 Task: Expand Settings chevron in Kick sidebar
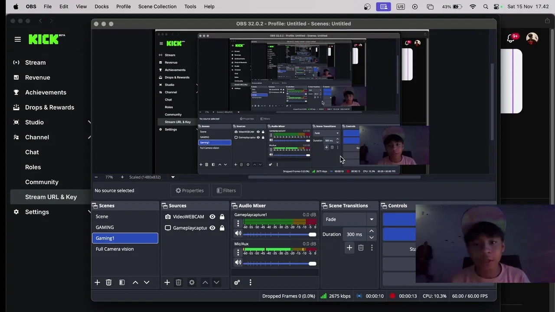(89, 212)
